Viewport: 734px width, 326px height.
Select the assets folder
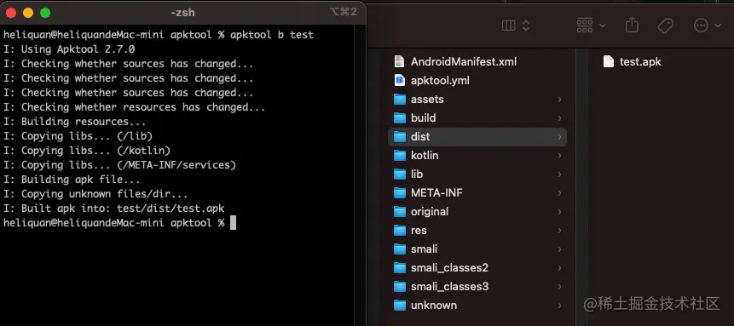click(477, 99)
